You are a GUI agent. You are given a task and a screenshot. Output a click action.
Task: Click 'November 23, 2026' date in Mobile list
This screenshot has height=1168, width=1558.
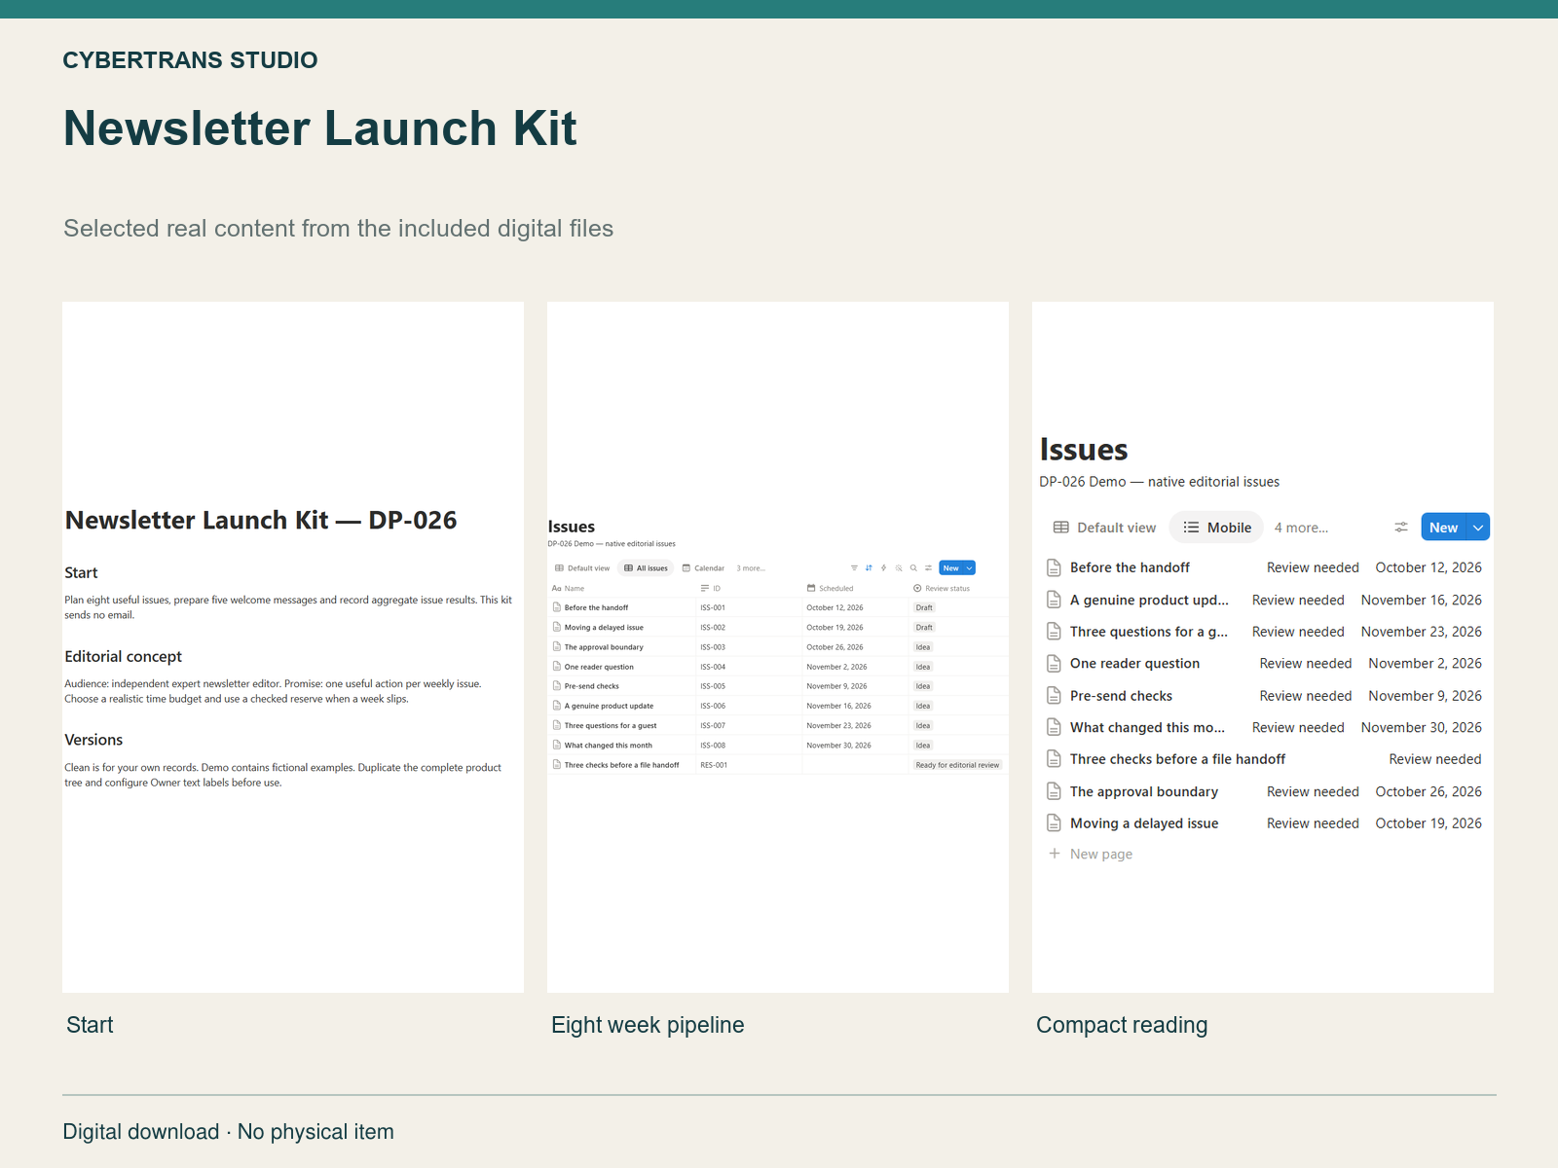point(1422,632)
